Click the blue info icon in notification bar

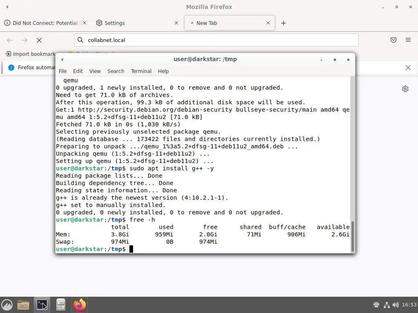[x=11, y=68]
